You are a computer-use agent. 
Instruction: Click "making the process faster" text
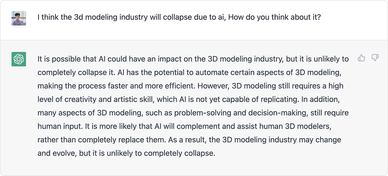pos(83,86)
